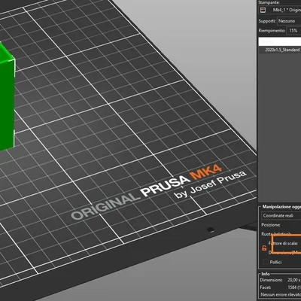Select 2020x1.5_Standard in the object list

point(282,50)
